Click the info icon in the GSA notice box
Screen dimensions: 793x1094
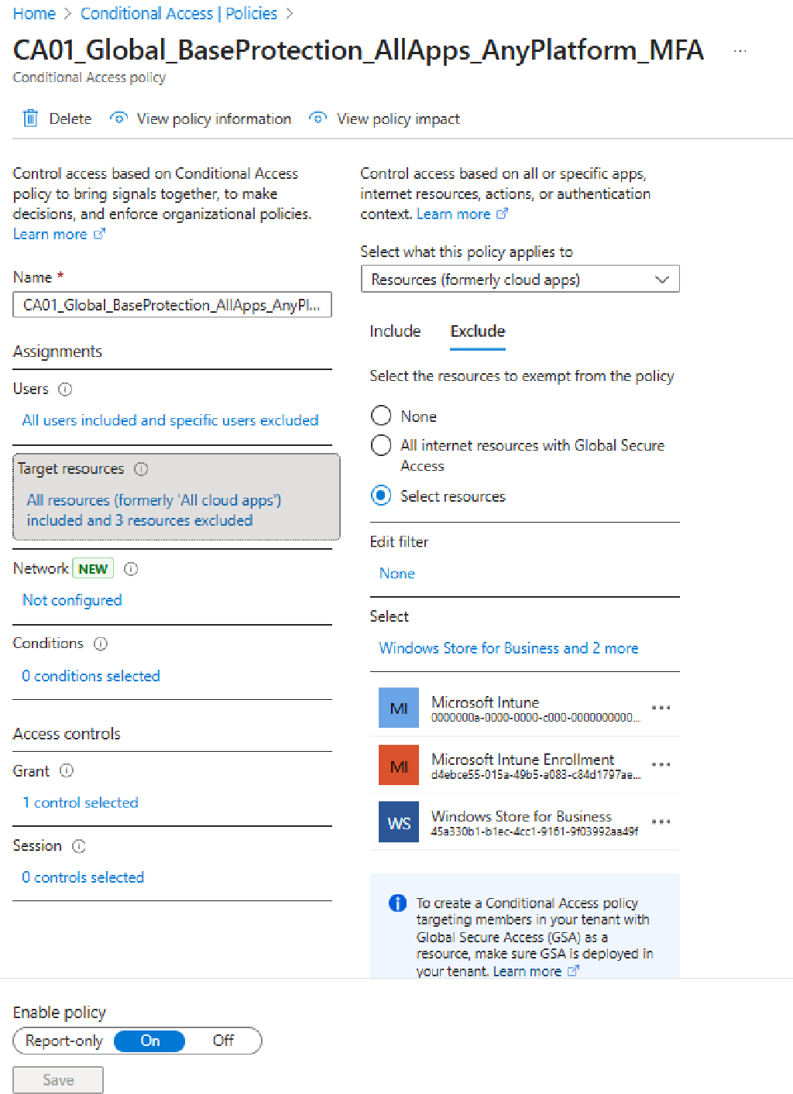(397, 903)
